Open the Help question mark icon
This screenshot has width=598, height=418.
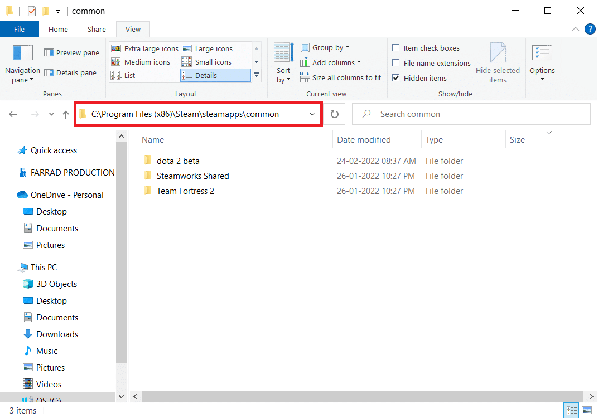(x=590, y=29)
